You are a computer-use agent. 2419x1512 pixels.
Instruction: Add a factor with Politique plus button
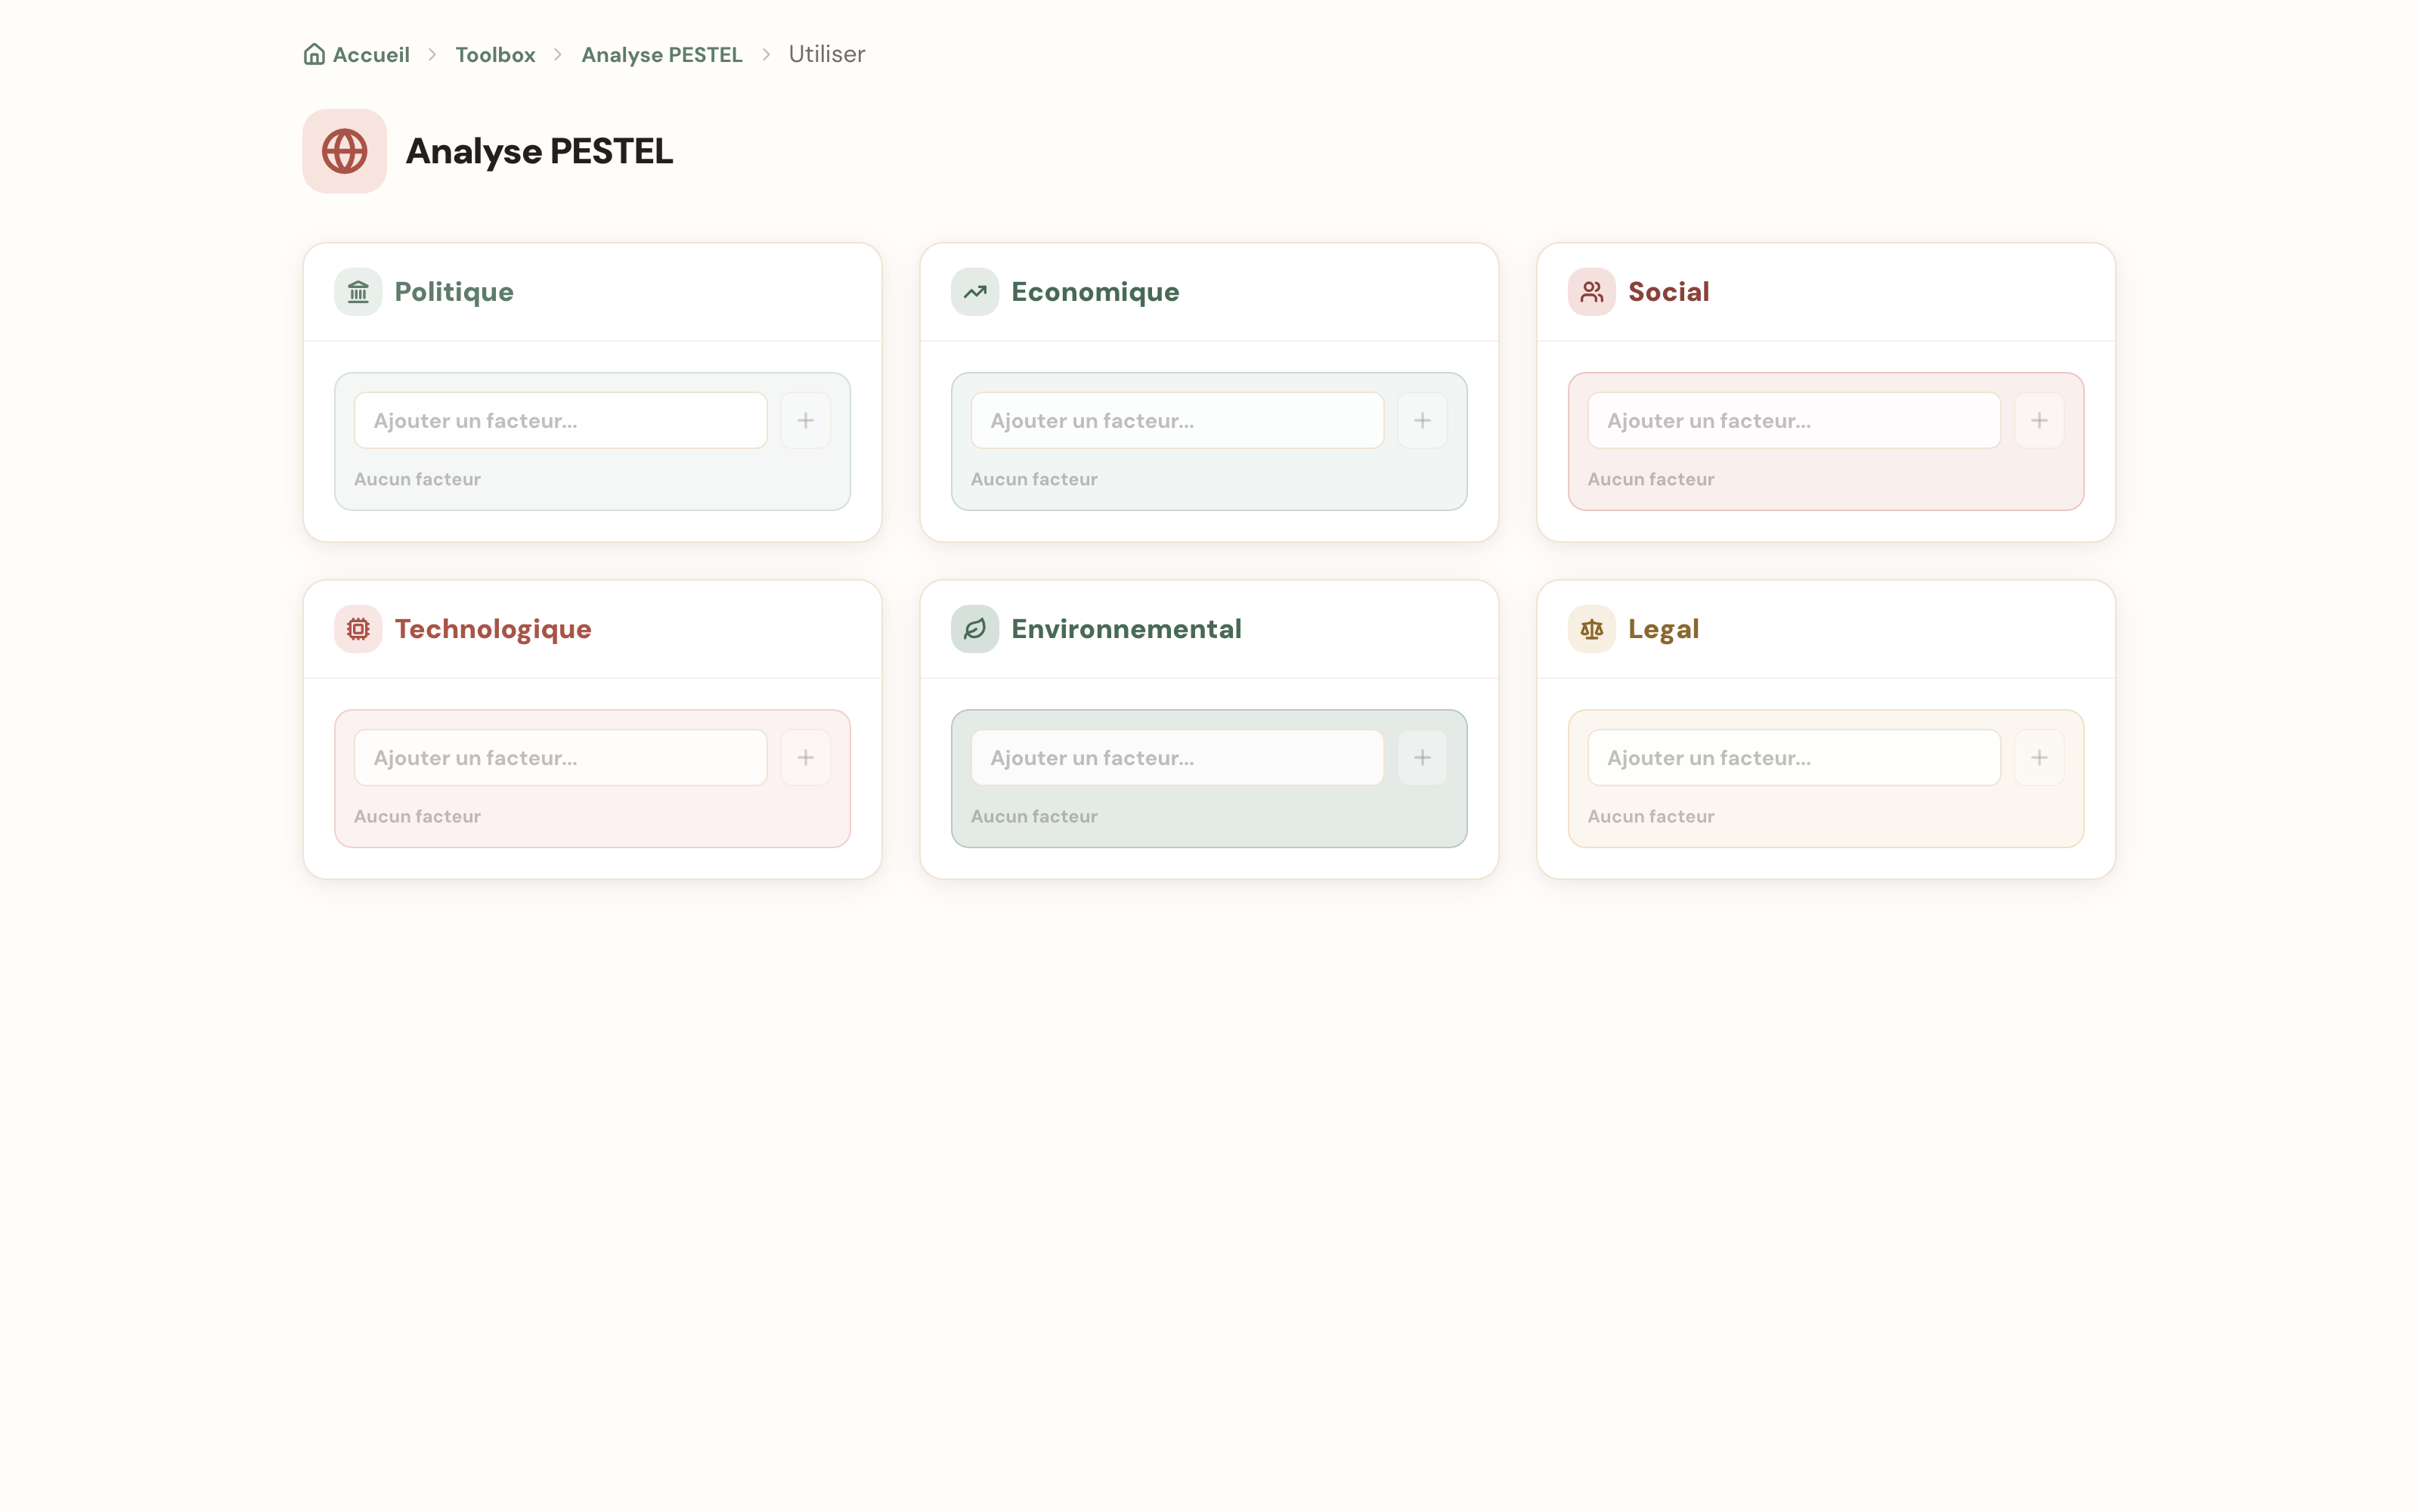pyautogui.click(x=806, y=420)
